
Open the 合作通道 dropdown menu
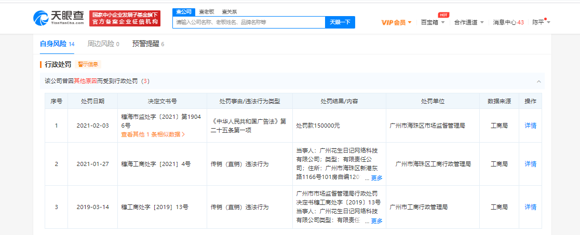click(x=469, y=22)
